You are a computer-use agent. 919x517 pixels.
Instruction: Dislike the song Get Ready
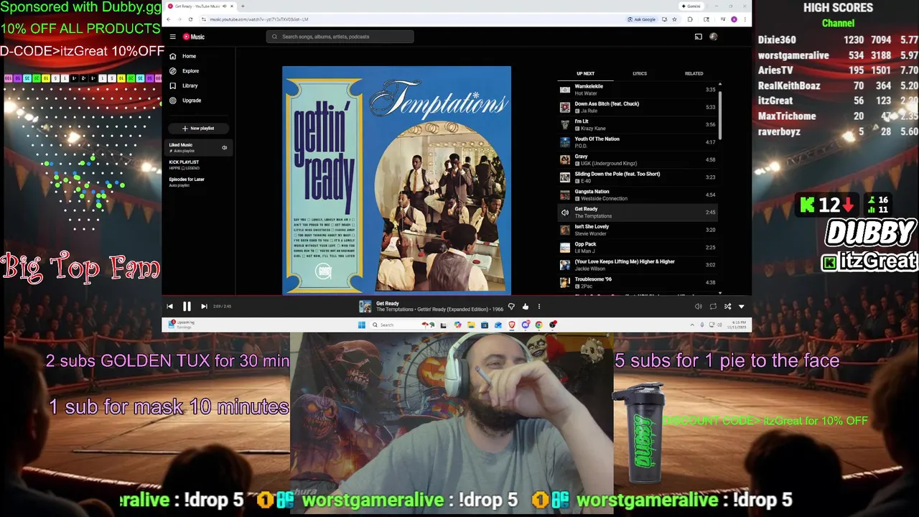pyautogui.click(x=511, y=307)
